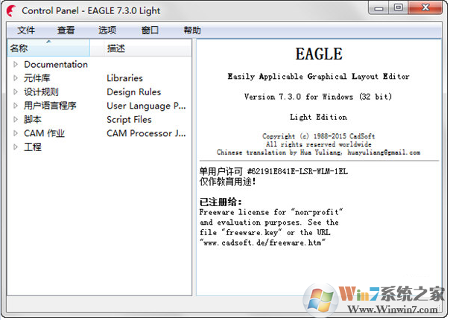Expand the 工程 tree node

(x=16, y=147)
